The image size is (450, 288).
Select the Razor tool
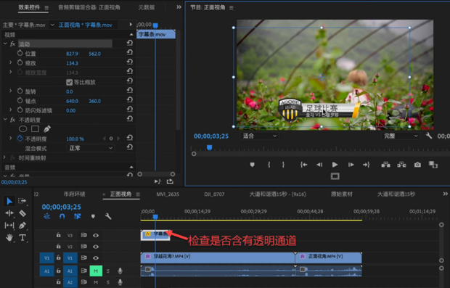coord(22,213)
